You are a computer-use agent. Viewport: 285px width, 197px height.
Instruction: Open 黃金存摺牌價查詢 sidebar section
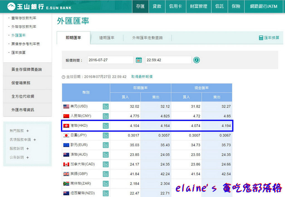[x=28, y=69]
